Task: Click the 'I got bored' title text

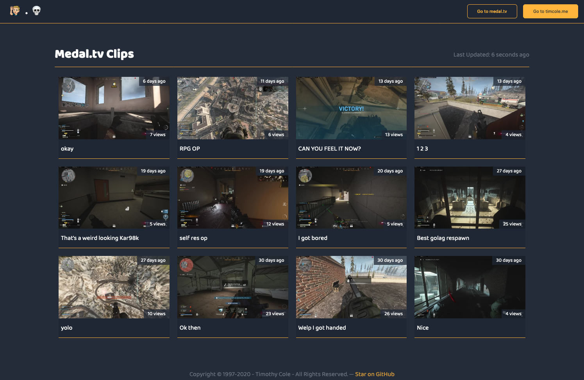Action: [x=313, y=238]
